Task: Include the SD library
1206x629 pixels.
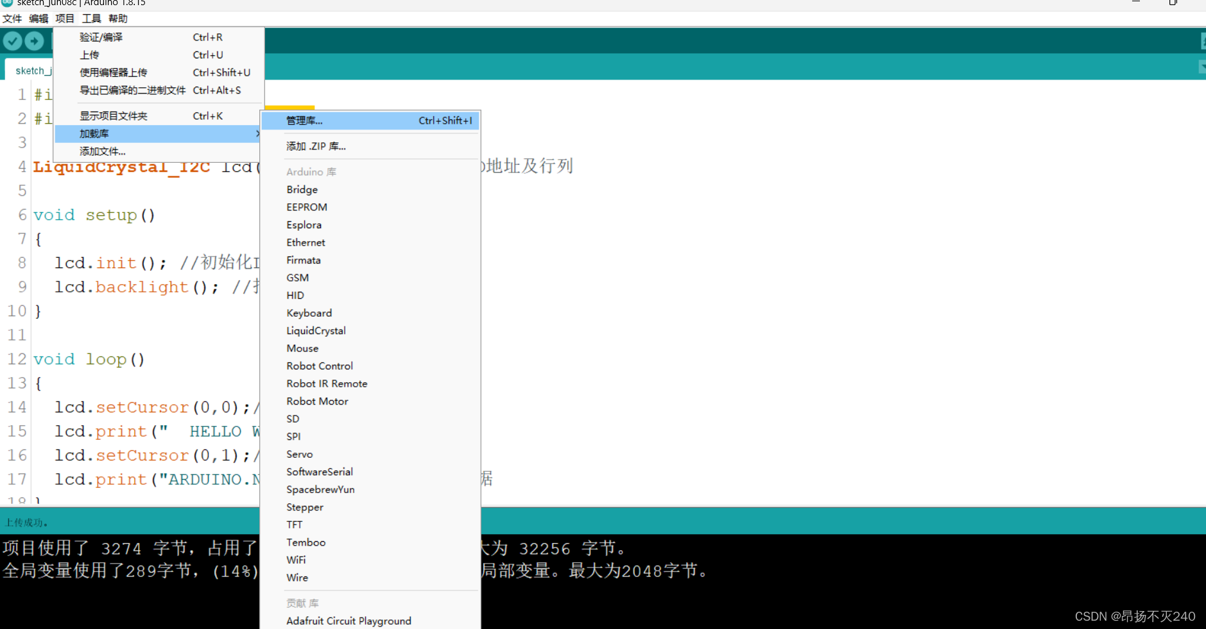Action: [370, 419]
